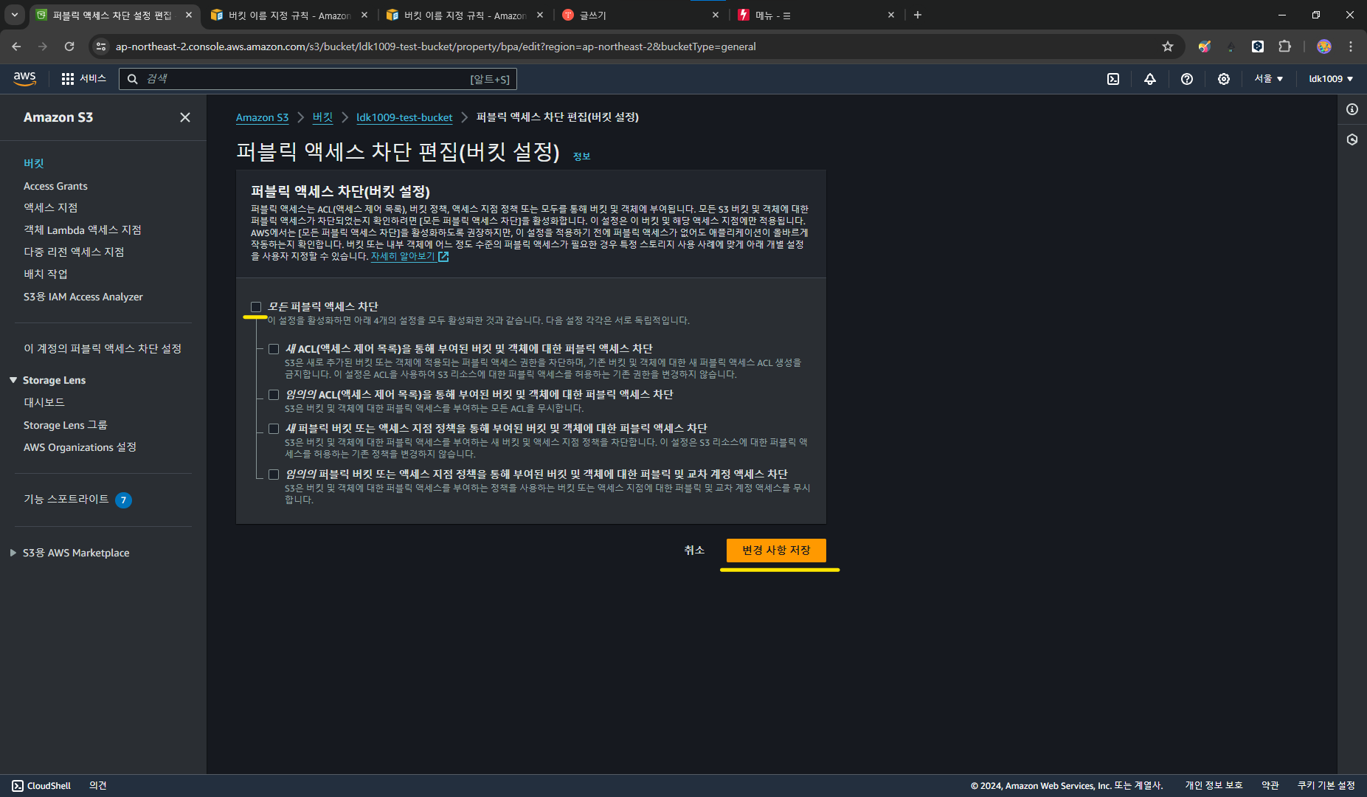Close the Amazon S3 side navigation
This screenshot has width=1367, height=797.
click(185, 117)
